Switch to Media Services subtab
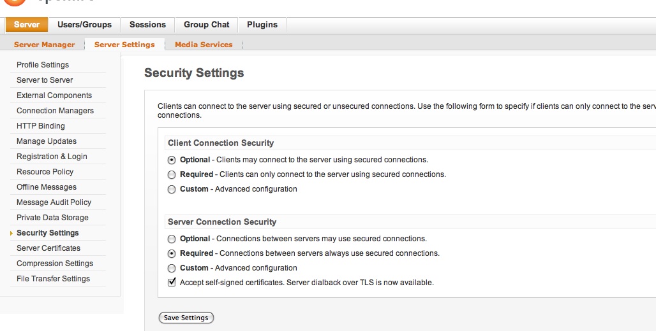 (204, 45)
